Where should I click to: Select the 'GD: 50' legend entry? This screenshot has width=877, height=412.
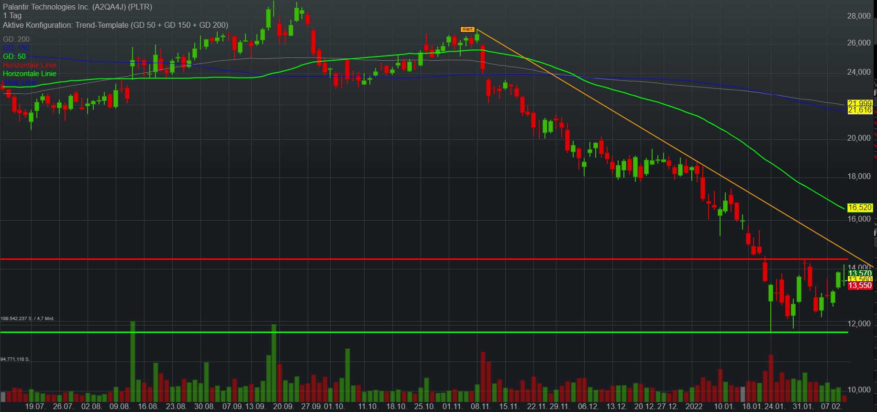coord(14,56)
